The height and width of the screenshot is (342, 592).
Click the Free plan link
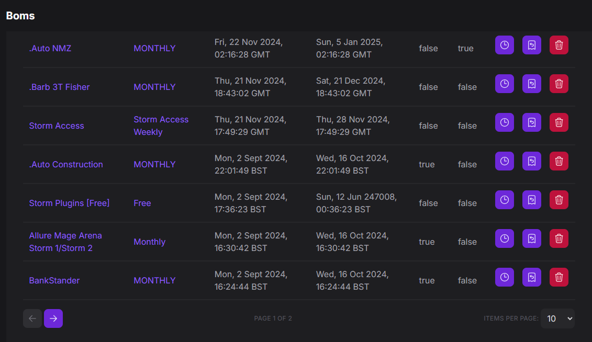point(142,203)
